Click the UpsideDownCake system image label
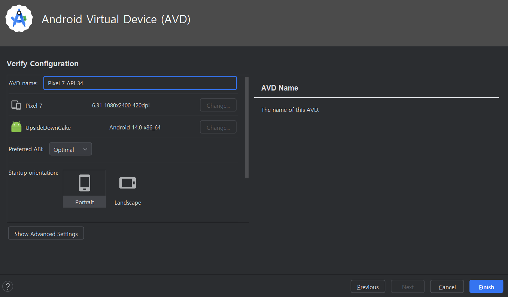Image resolution: width=508 pixels, height=297 pixels. coord(48,128)
